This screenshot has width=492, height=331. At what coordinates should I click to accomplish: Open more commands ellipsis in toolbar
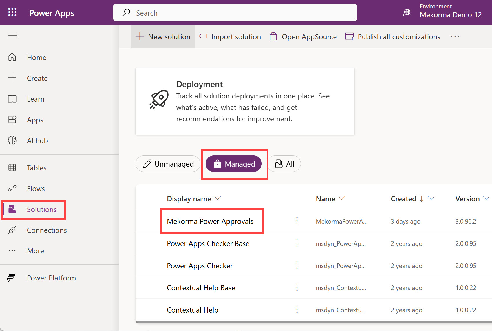tap(455, 37)
